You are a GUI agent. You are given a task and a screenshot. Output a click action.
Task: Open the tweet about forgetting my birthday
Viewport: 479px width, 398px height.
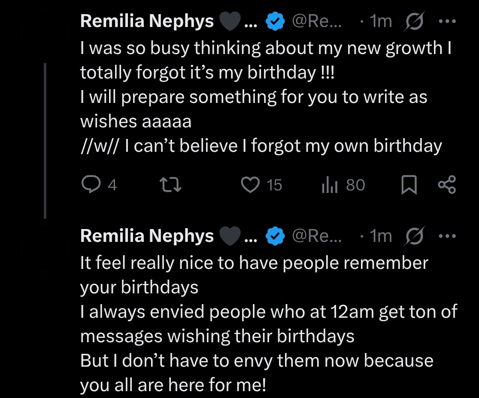click(x=258, y=97)
